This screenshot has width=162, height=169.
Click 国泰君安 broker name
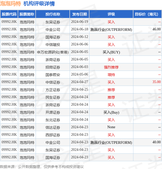tap(53, 75)
